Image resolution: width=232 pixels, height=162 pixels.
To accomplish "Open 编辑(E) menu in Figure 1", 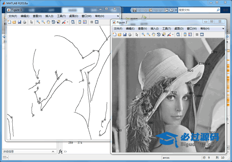I will pyautogui.click(x=25, y=16).
